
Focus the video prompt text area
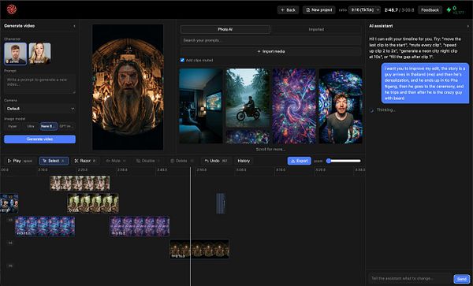tap(39, 84)
